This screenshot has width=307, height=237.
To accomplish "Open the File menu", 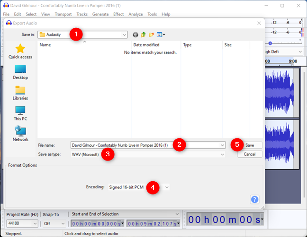I will (6, 14).
